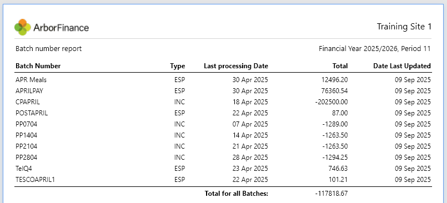Click the 21 Apr 2025 processing date
The height and width of the screenshot is (203, 447).
[250, 146]
